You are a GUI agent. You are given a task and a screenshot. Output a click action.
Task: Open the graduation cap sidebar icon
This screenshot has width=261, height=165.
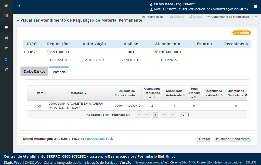[x=6, y=48]
